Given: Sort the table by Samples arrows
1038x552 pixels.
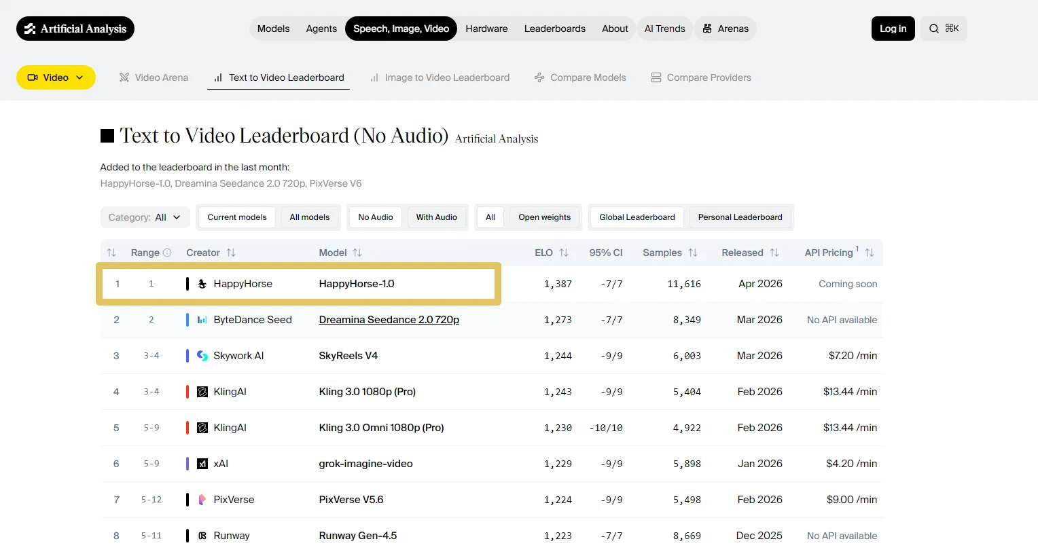Looking at the screenshot, I should coord(693,253).
